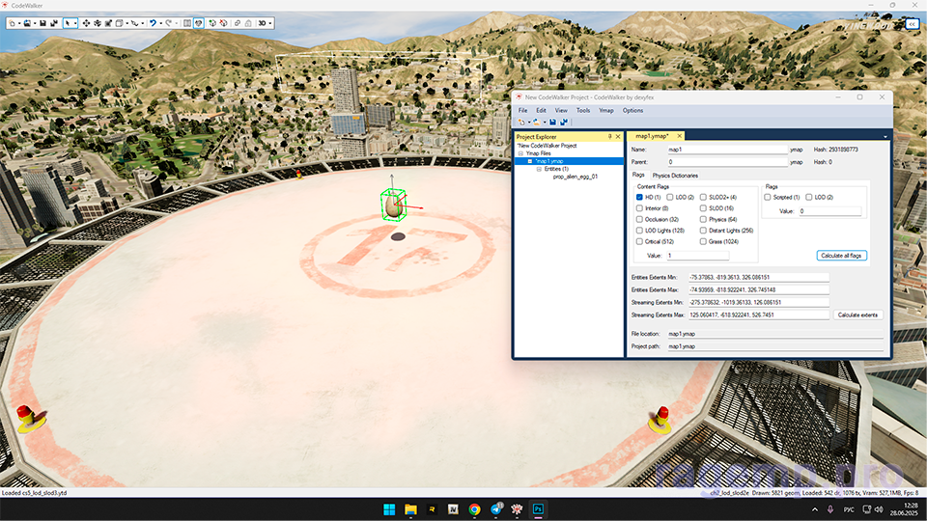Open the Open file dropdown arrow in main toolbar
Viewport: 927px width, 521px height.
[x=35, y=23]
